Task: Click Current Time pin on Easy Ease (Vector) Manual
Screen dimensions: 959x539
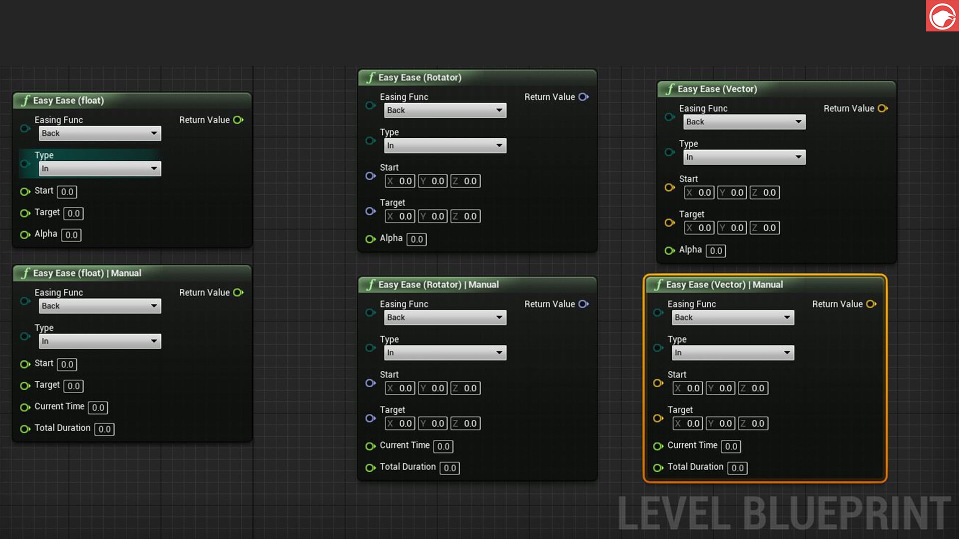Action: (658, 446)
